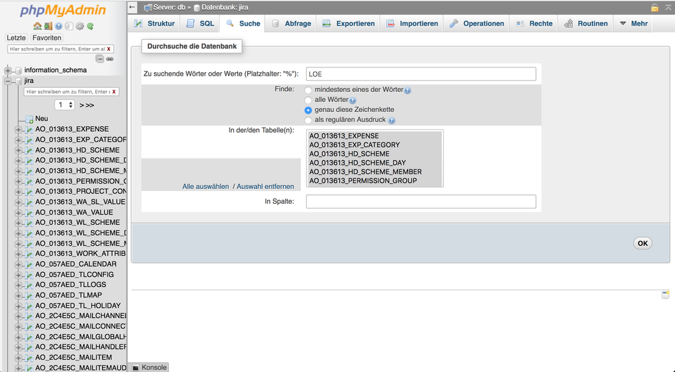The height and width of the screenshot is (372, 675).
Task: Focus the 'In Spalte' input field
Action: (x=421, y=202)
